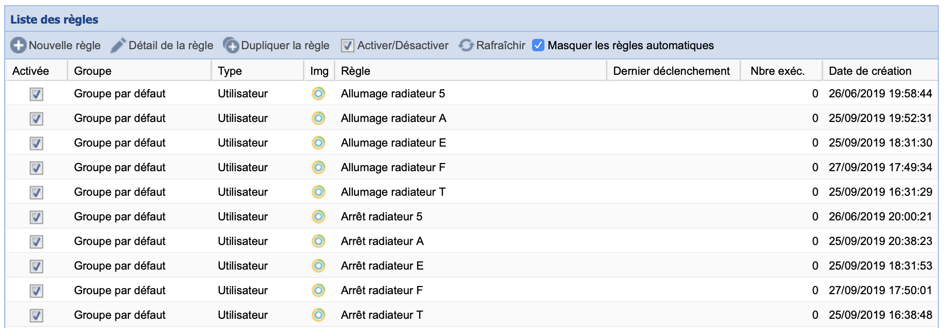Image resolution: width=945 pixels, height=328 pixels.
Task: Click rule image icon for Arrêt radiateur F
Action: click(x=318, y=290)
